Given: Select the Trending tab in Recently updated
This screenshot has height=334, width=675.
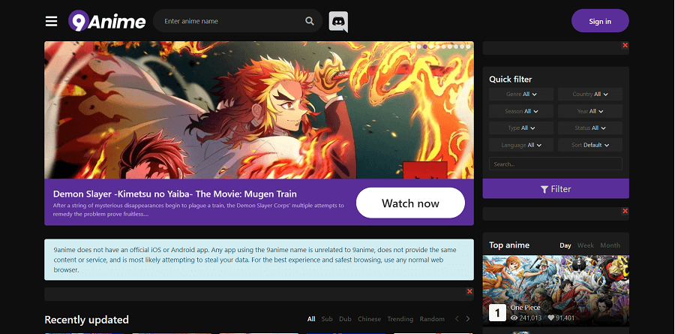Looking at the screenshot, I should 400,319.
